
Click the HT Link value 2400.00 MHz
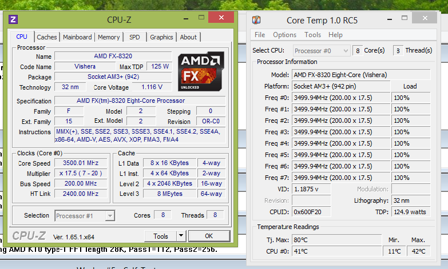tap(81, 194)
